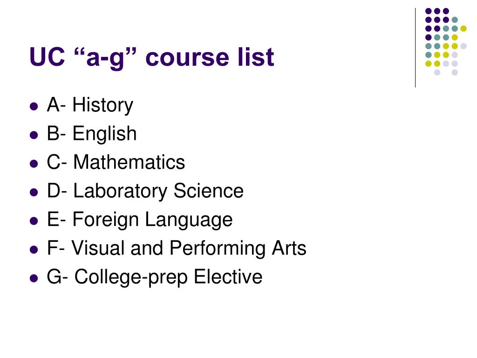The width and height of the screenshot is (477, 358).
Task: Click the word 'Arts' in item F
Action: tap(289, 248)
